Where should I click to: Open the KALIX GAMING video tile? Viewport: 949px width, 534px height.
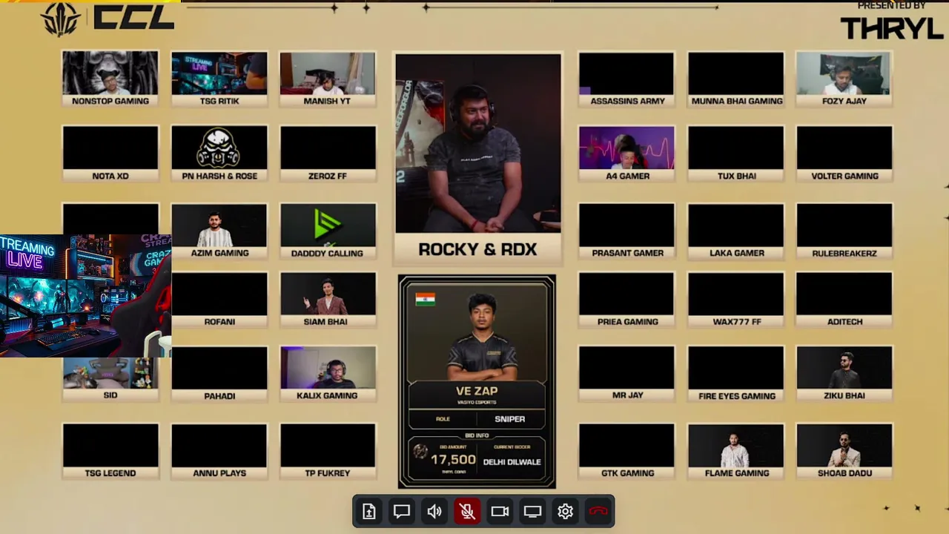click(x=328, y=374)
